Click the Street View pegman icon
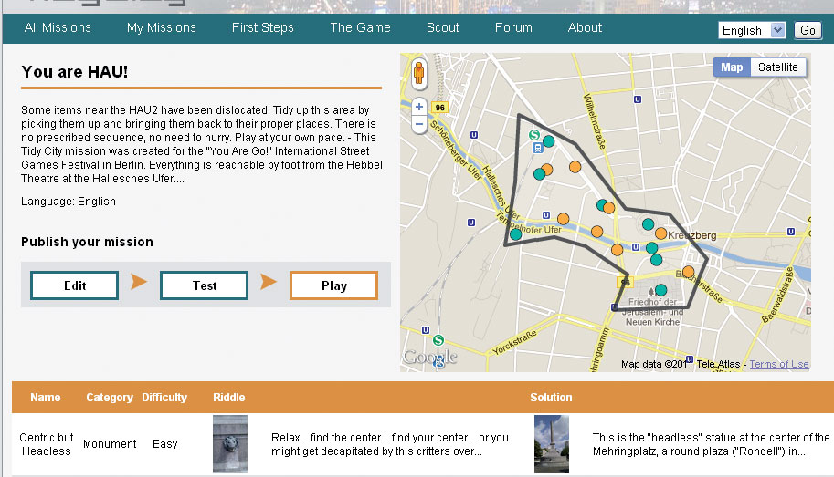This screenshot has height=477, width=834. tap(419, 73)
